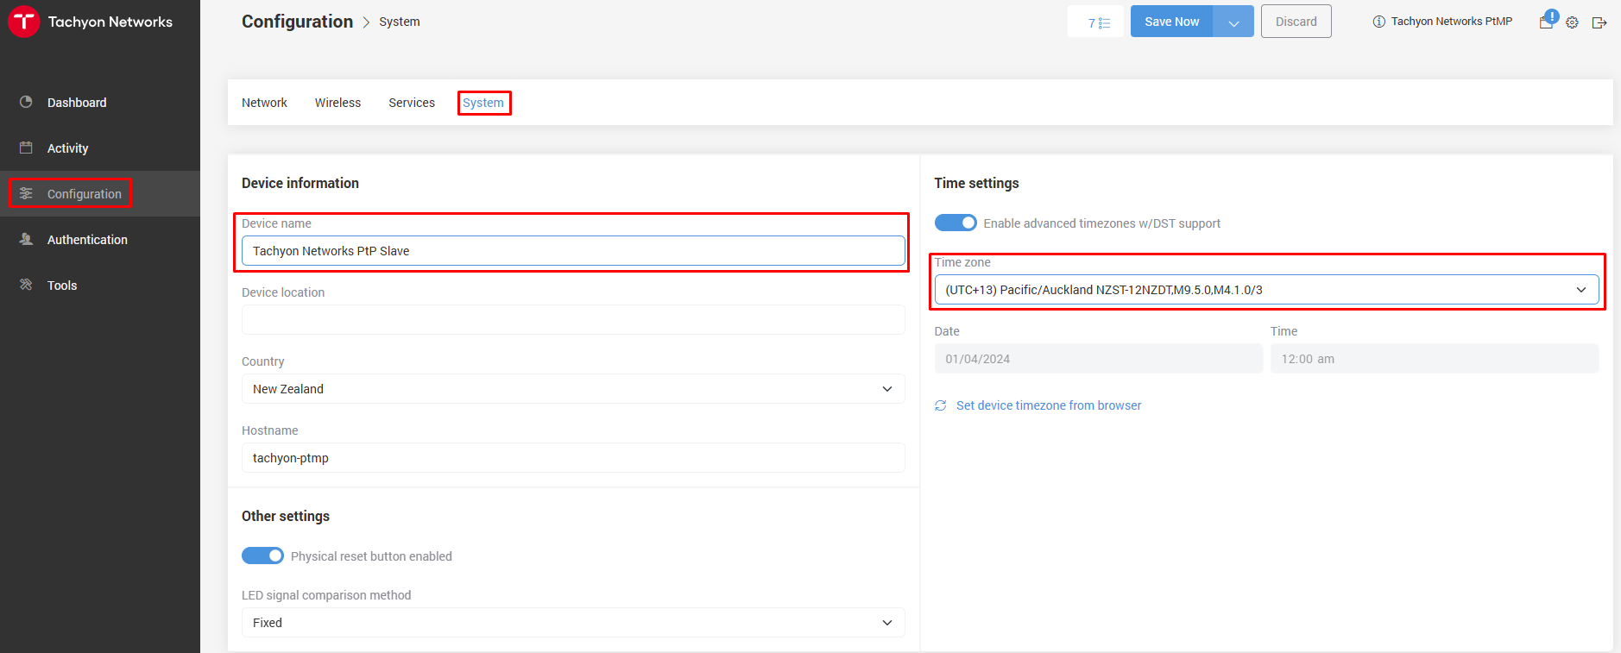Screen dimensions: 1621x653
Task: Click the Device location input field
Action: (x=573, y=320)
